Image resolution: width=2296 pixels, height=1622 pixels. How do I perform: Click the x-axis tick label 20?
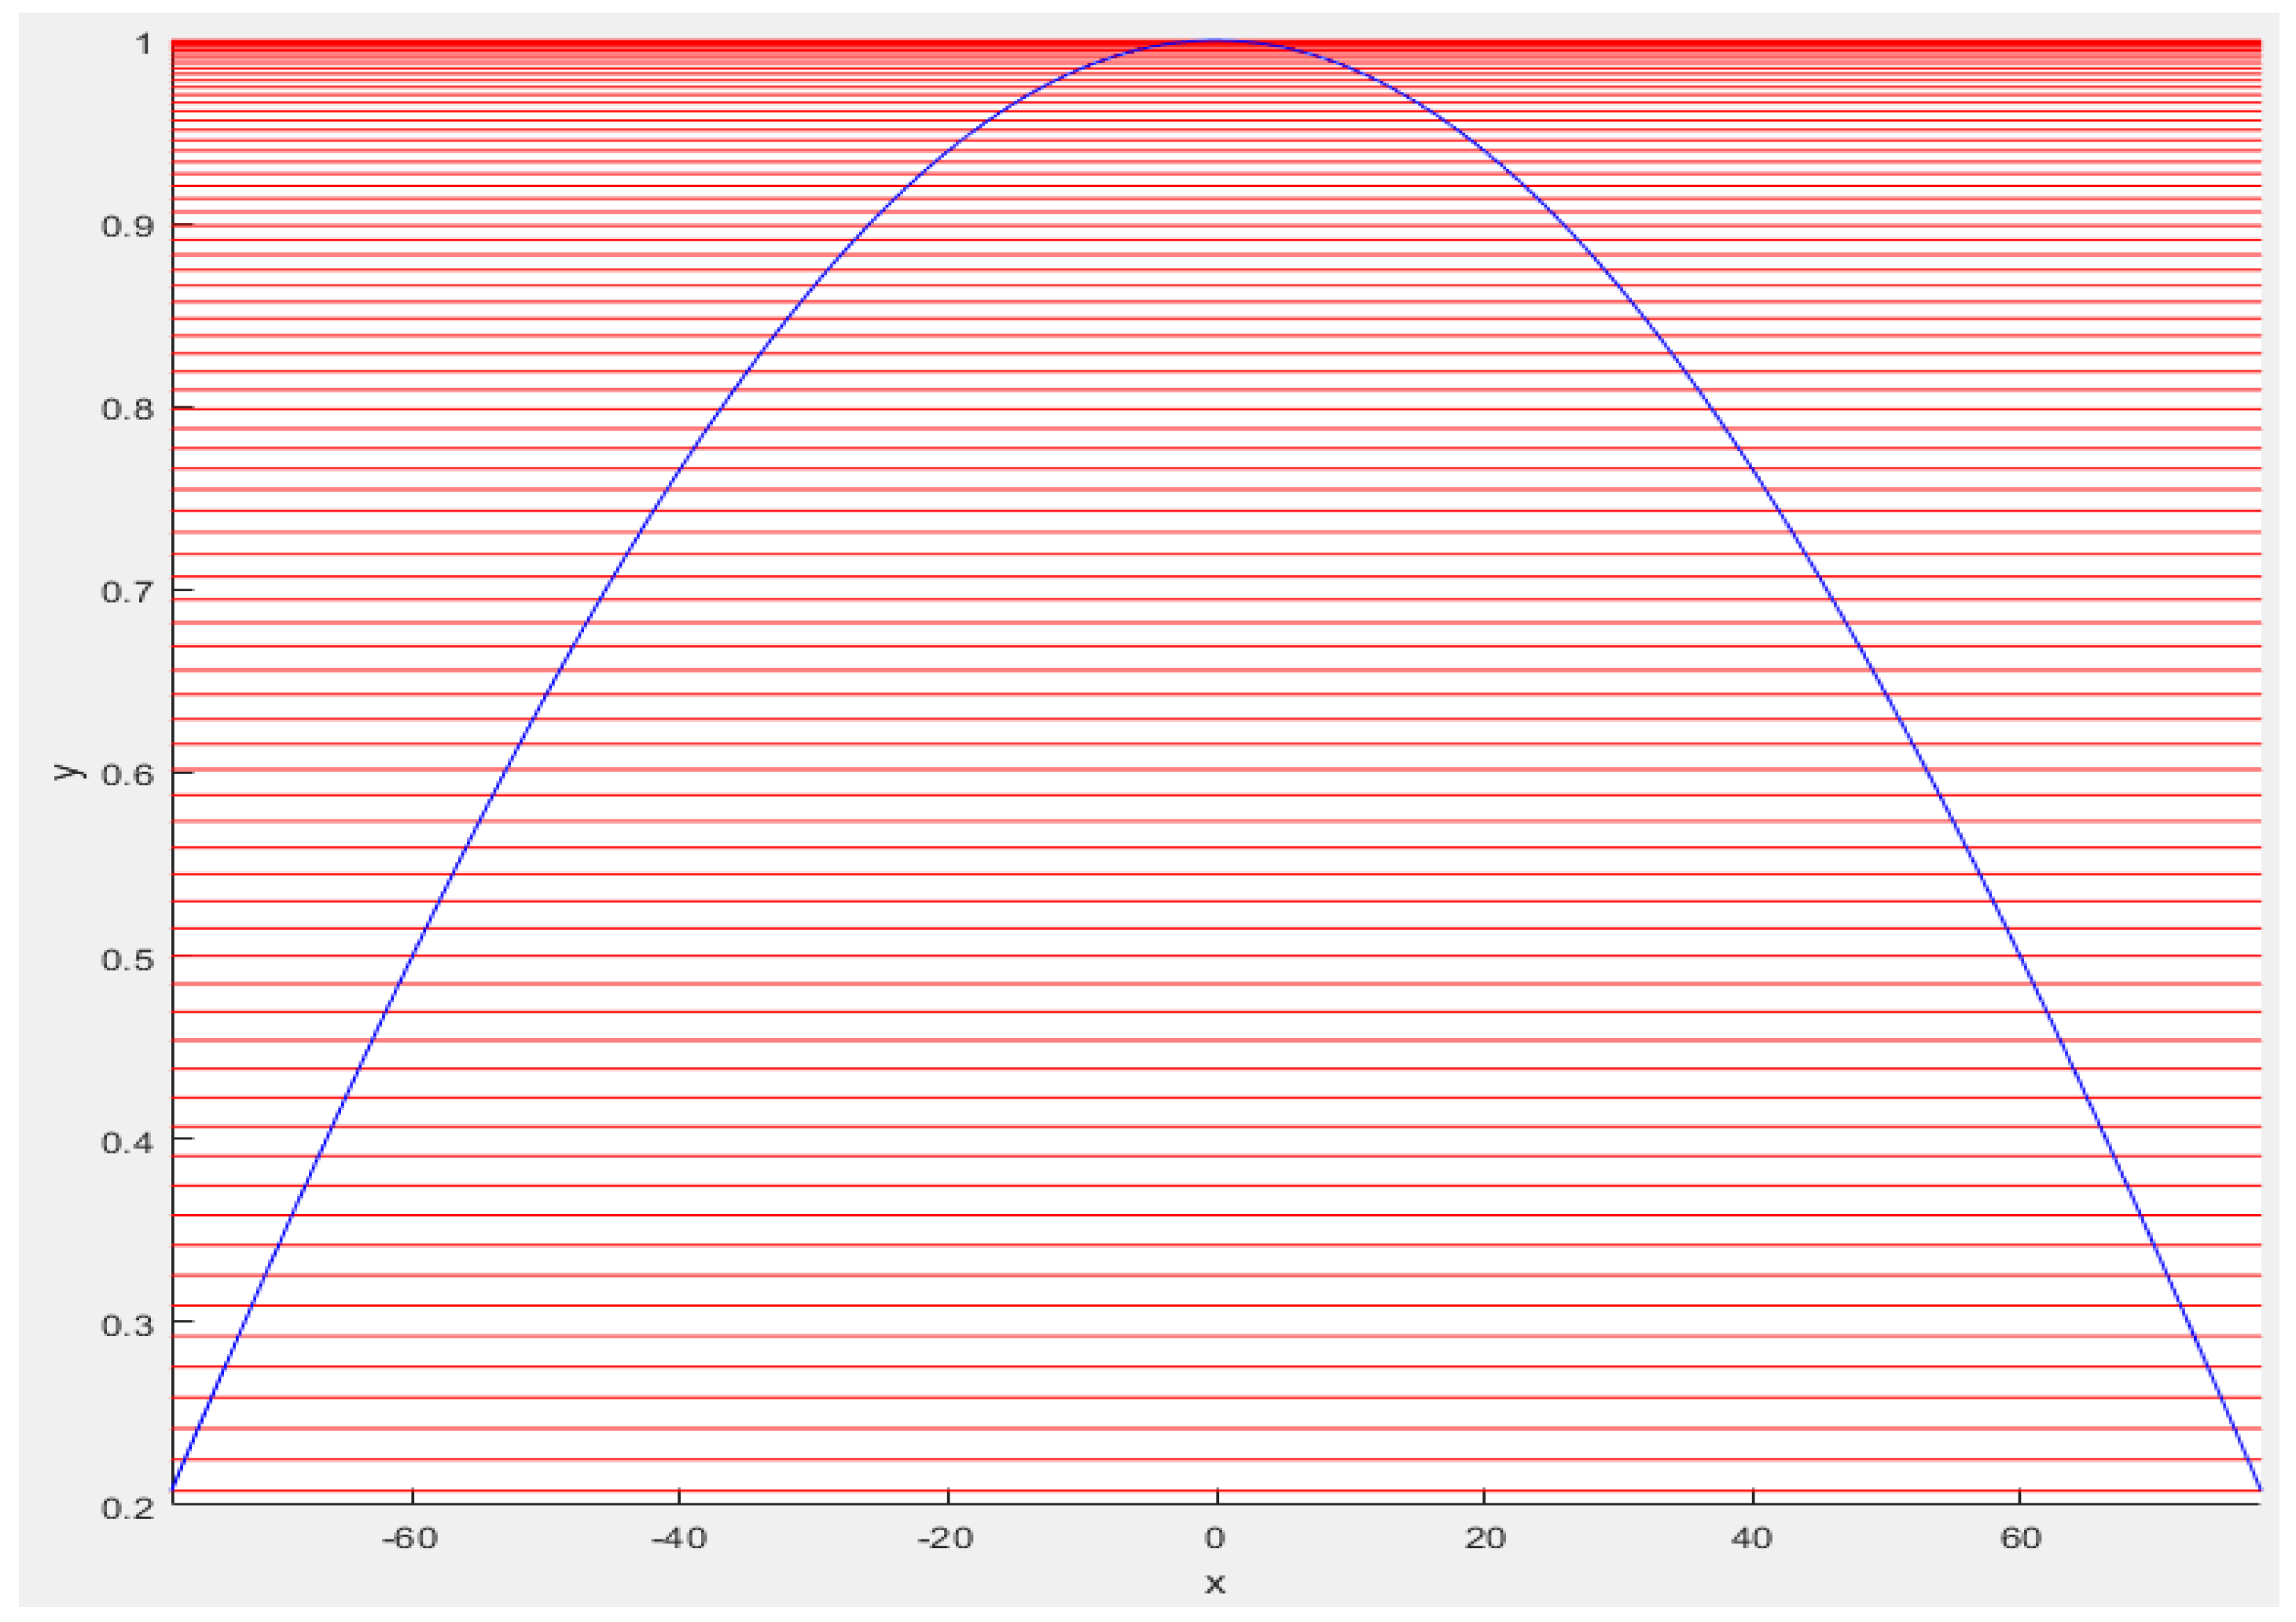(x=1485, y=1538)
